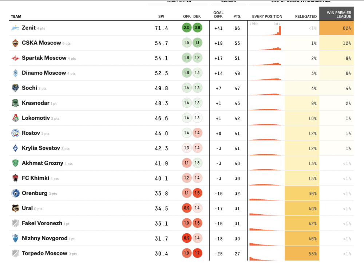Click the Orenburg club logo

[x=15, y=193]
